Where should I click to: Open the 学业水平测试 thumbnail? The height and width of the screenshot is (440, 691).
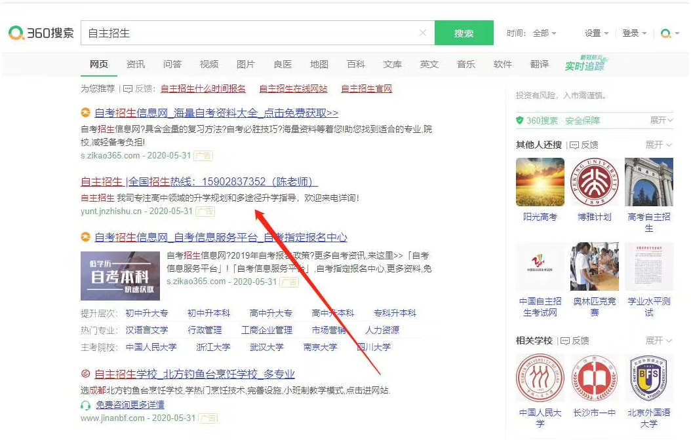coord(648,266)
